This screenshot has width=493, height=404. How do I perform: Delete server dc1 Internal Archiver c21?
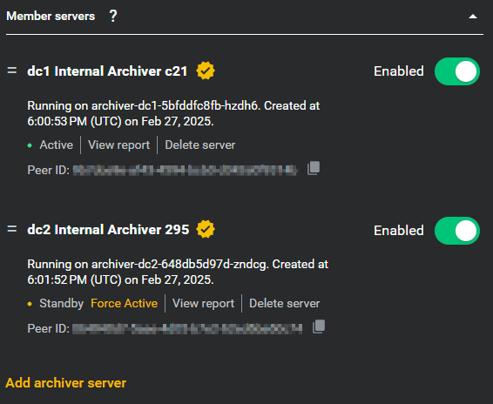pos(200,145)
